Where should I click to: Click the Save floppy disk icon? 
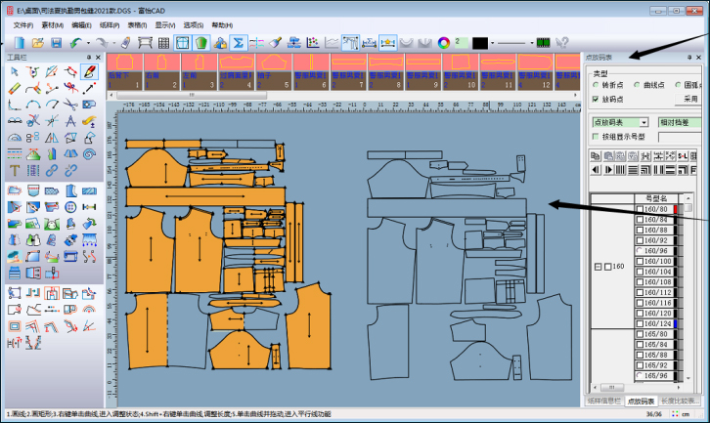click(x=57, y=43)
